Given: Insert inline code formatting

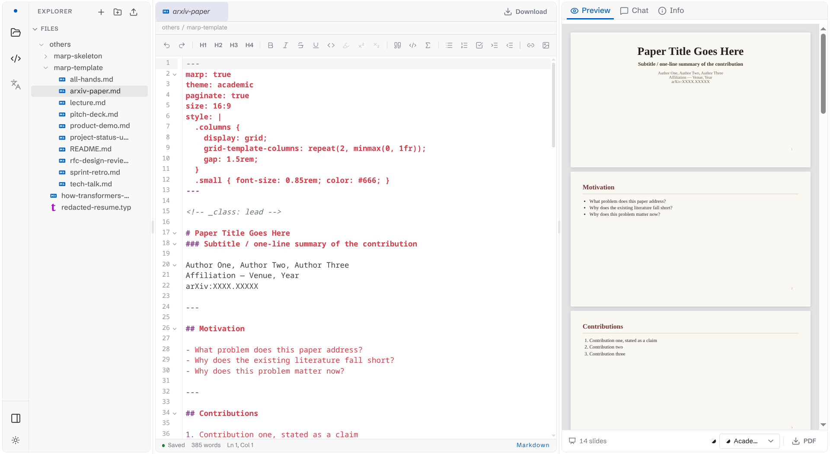Looking at the screenshot, I should 331,45.
